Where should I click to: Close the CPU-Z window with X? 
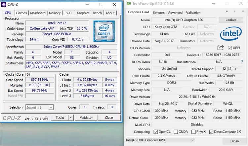(x=114, y=5)
